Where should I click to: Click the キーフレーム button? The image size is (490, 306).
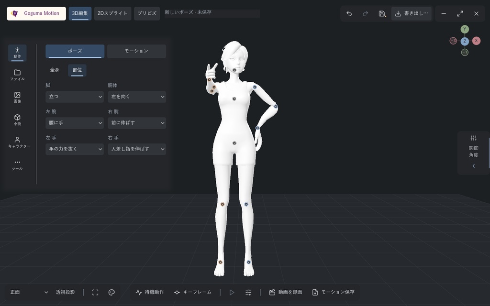point(193,292)
